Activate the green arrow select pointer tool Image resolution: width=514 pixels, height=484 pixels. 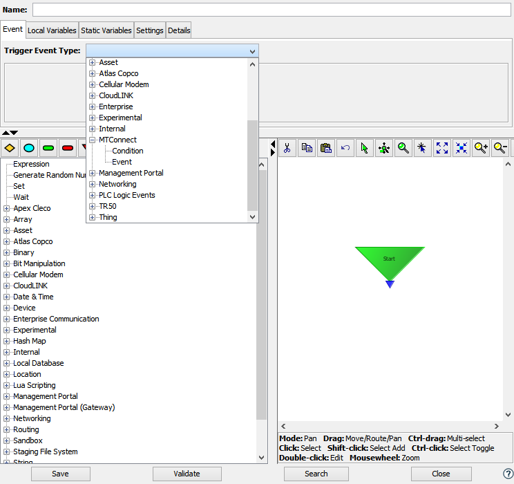coord(365,147)
